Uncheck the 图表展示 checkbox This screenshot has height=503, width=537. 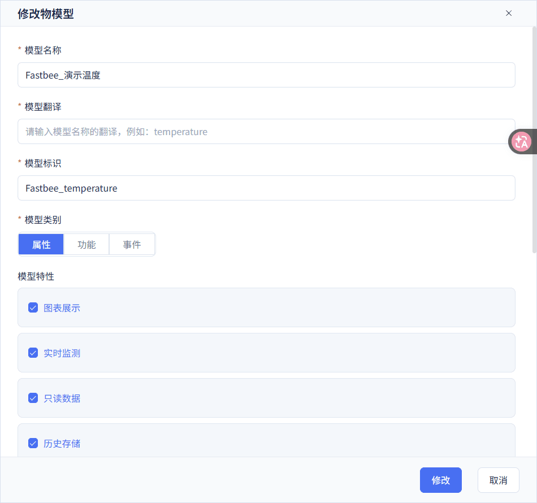(x=33, y=308)
